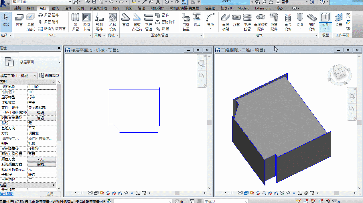The height and width of the screenshot is (203, 363).
Task: Open the 构件 component dropdown
Action: point(325,27)
